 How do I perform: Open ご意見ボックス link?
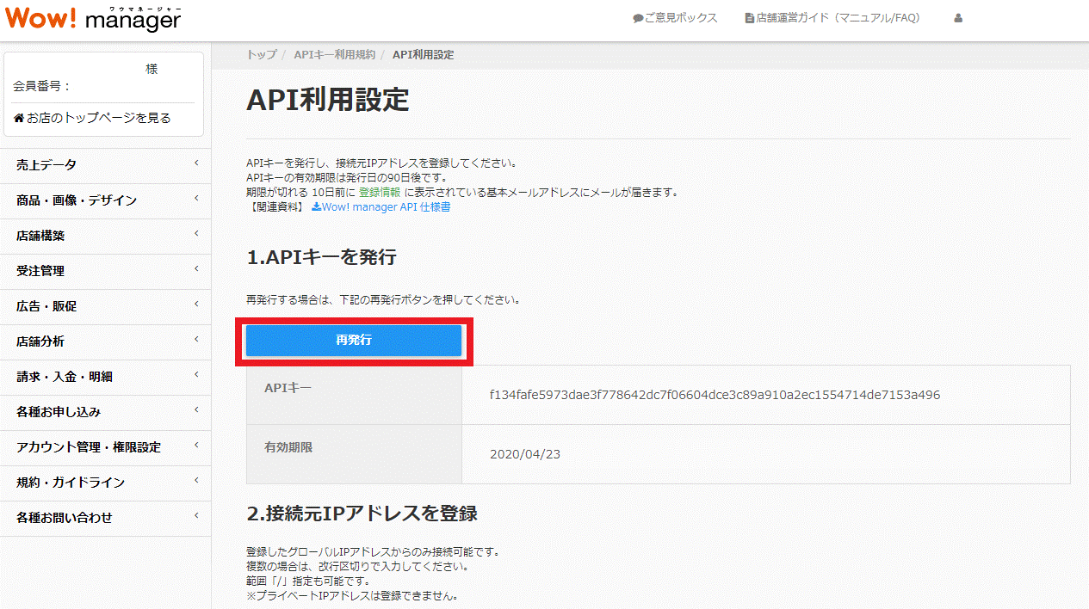(681, 18)
